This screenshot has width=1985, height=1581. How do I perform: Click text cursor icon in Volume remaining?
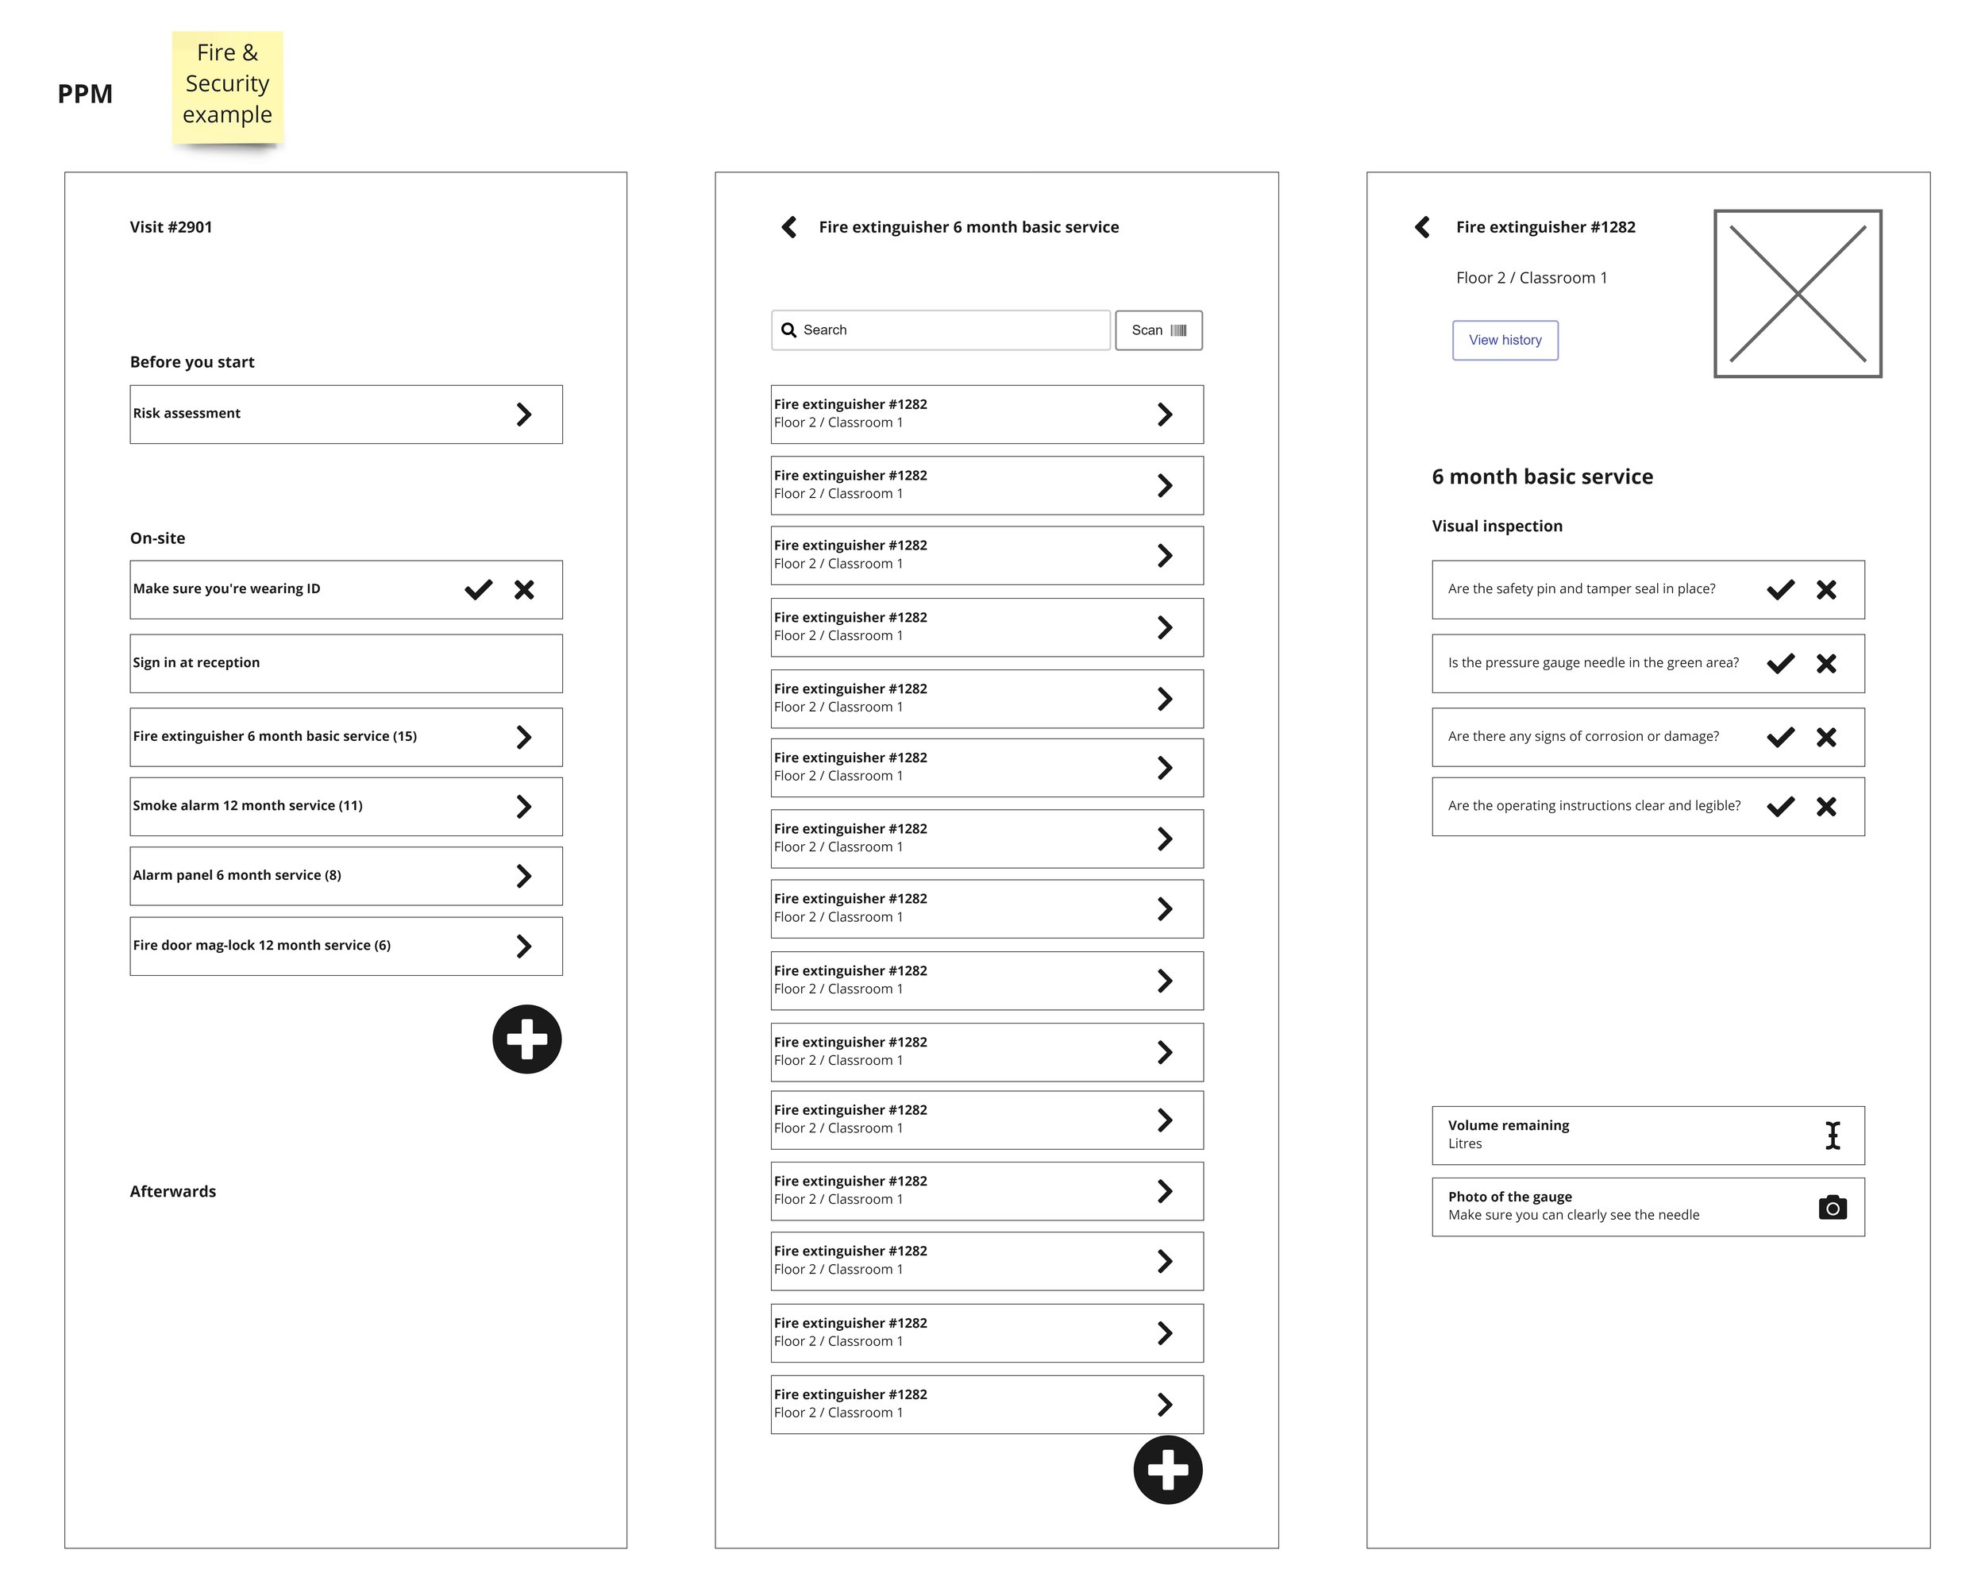click(x=1833, y=1136)
